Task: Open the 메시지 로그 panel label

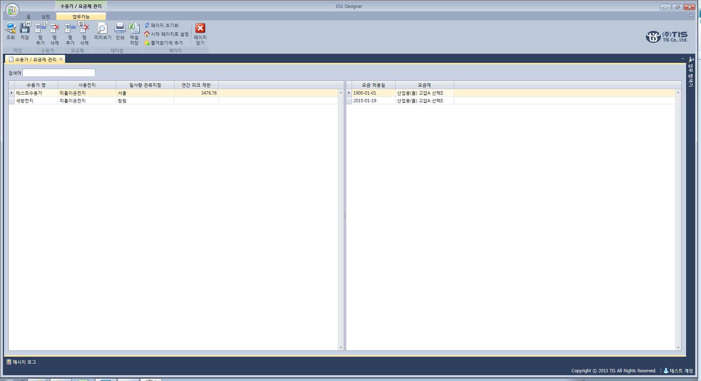Action: point(24,362)
